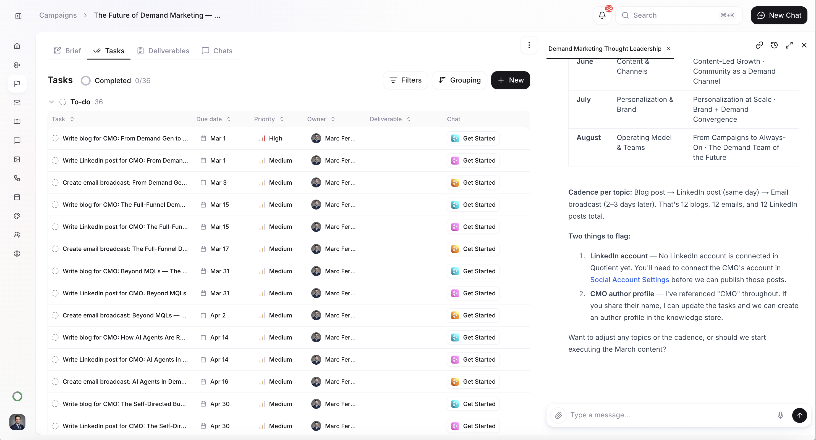Click the attachment paperclip icon

[x=558, y=415]
